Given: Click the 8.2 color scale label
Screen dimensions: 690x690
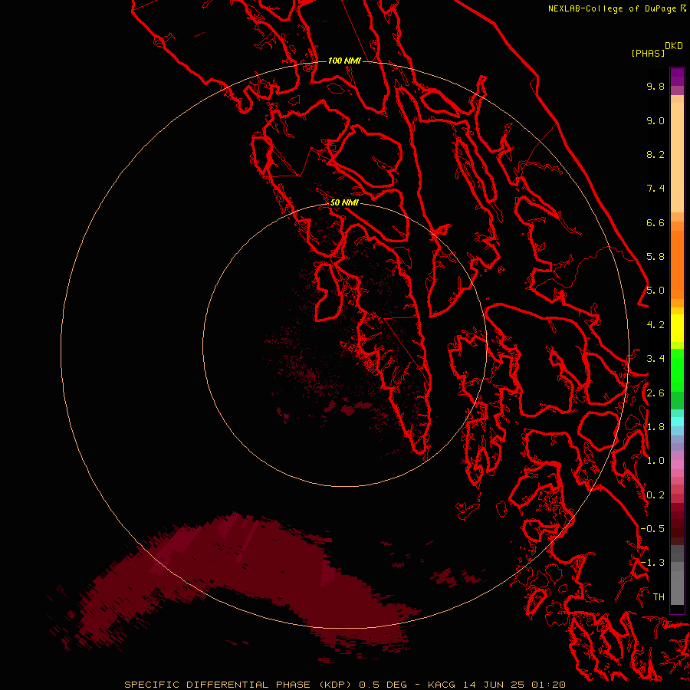Looking at the screenshot, I should (655, 154).
